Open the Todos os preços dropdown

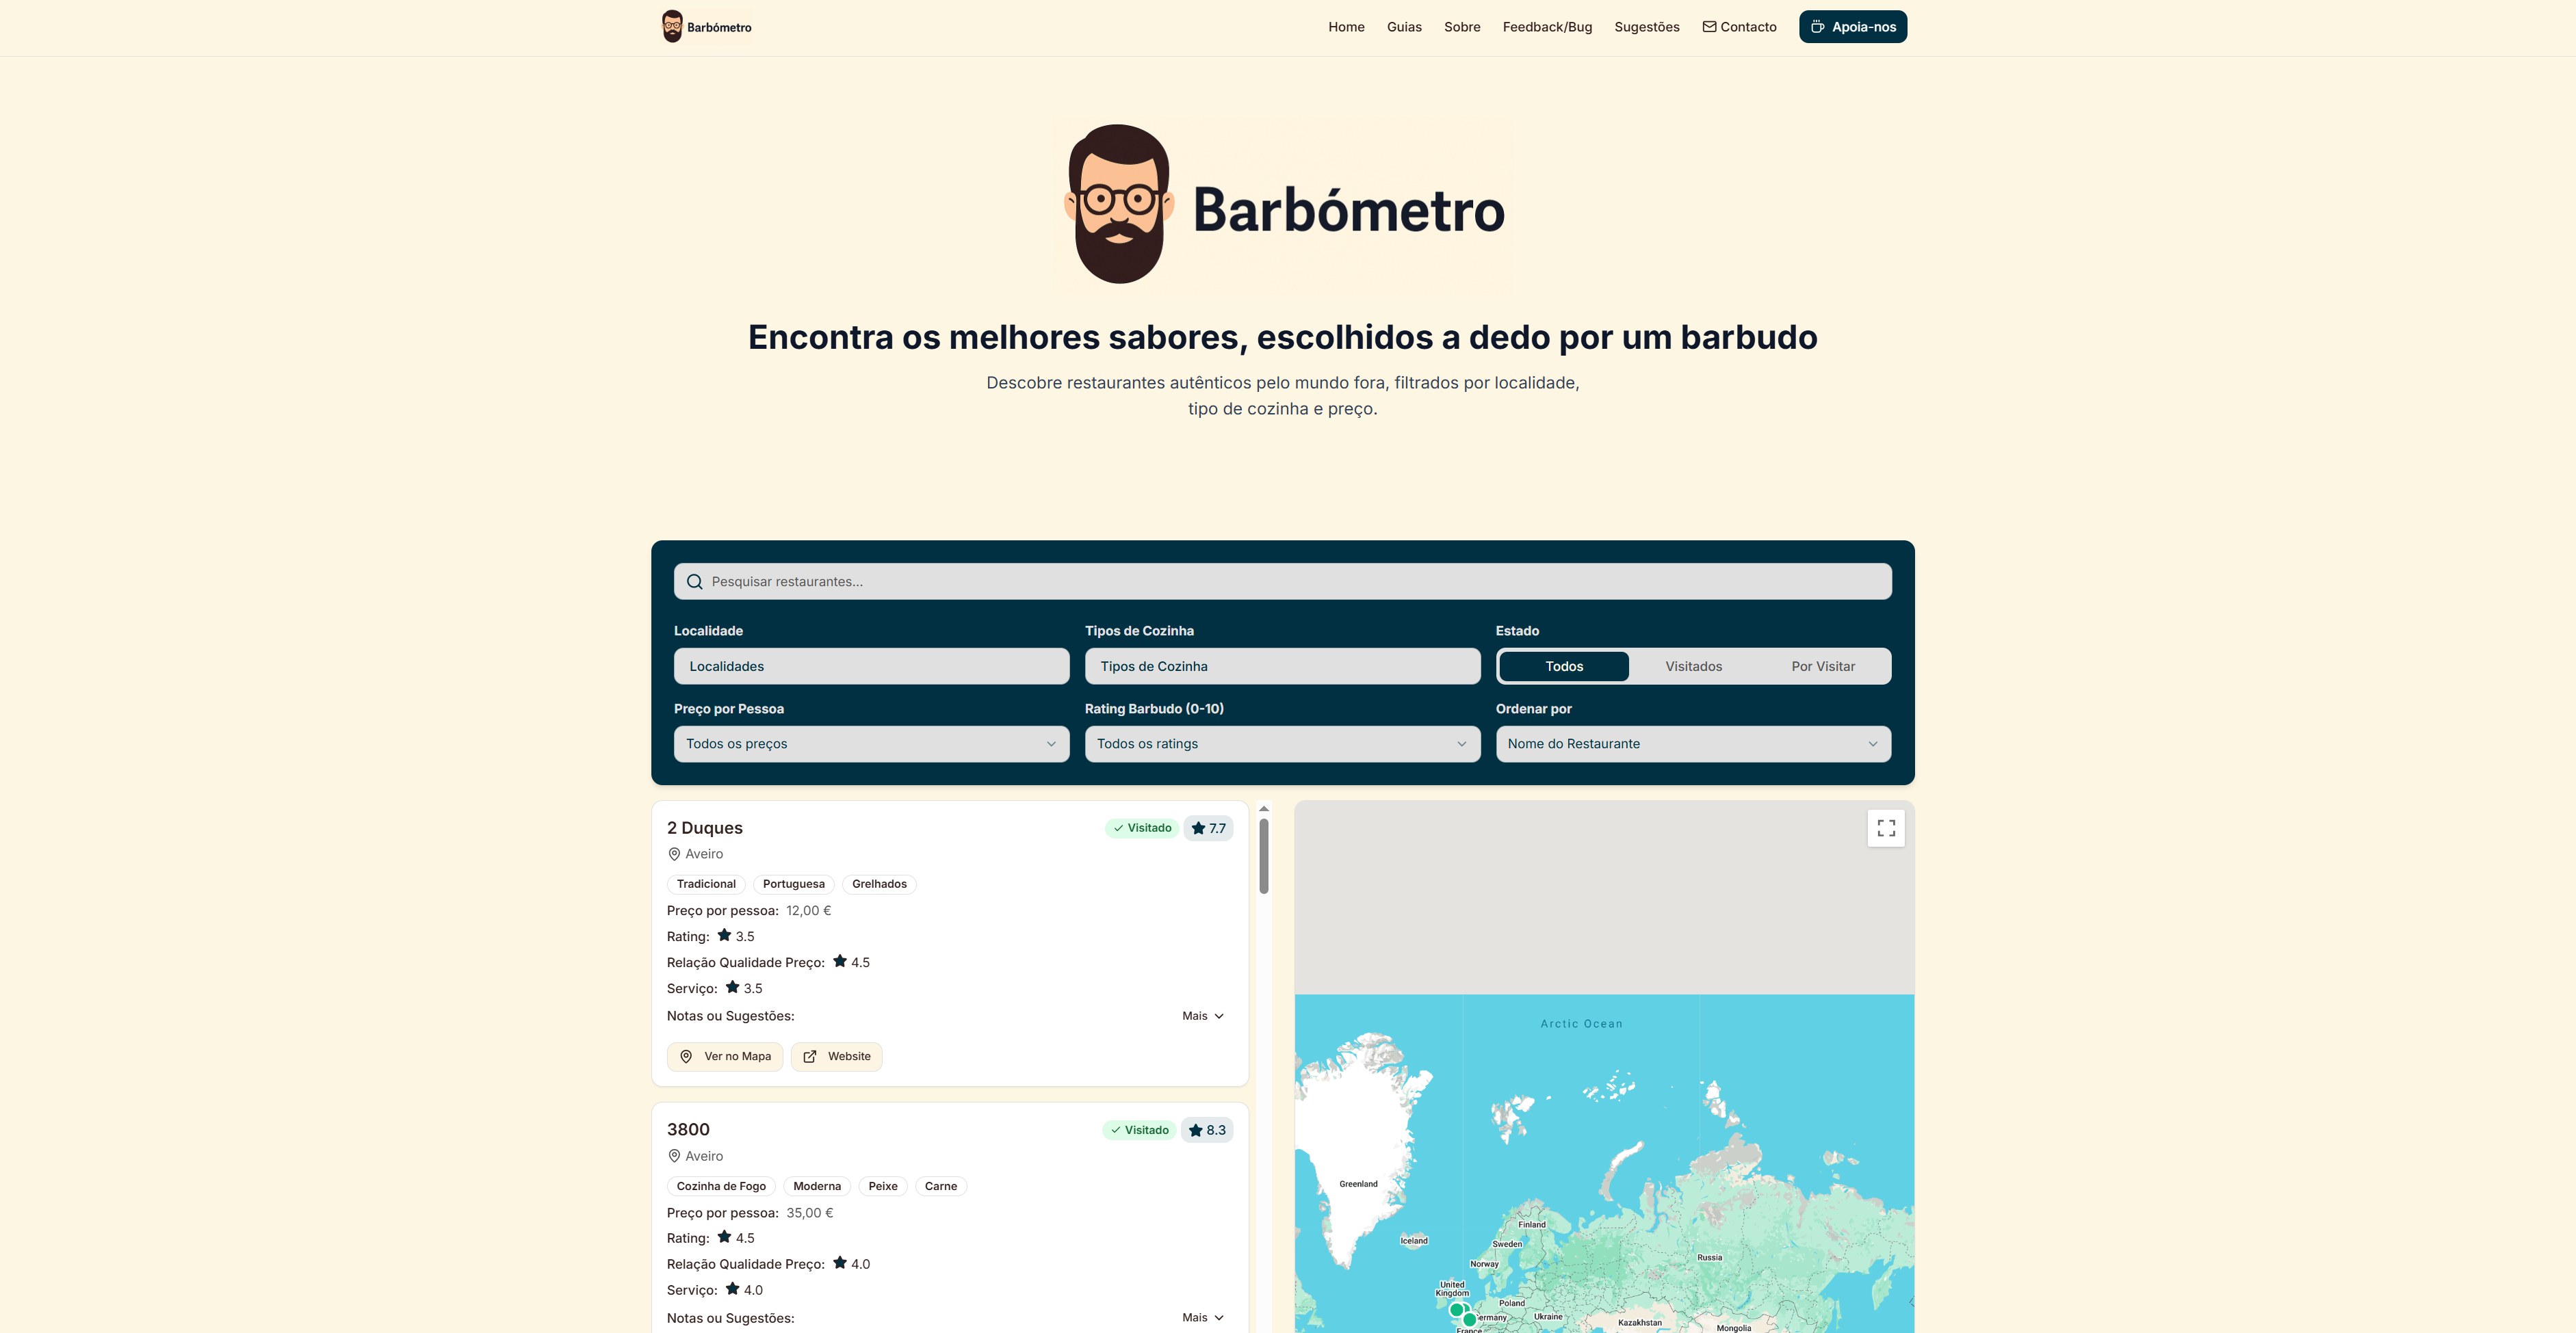pyautogui.click(x=871, y=744)
